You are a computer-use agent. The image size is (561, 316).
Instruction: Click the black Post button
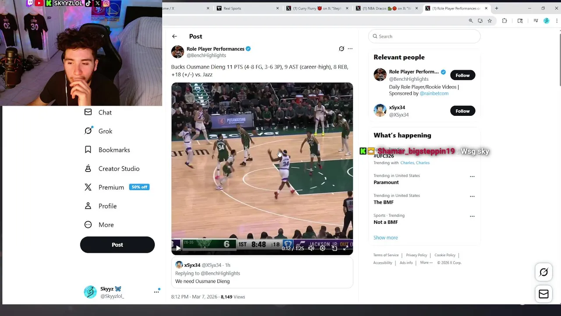pos(117,245)
